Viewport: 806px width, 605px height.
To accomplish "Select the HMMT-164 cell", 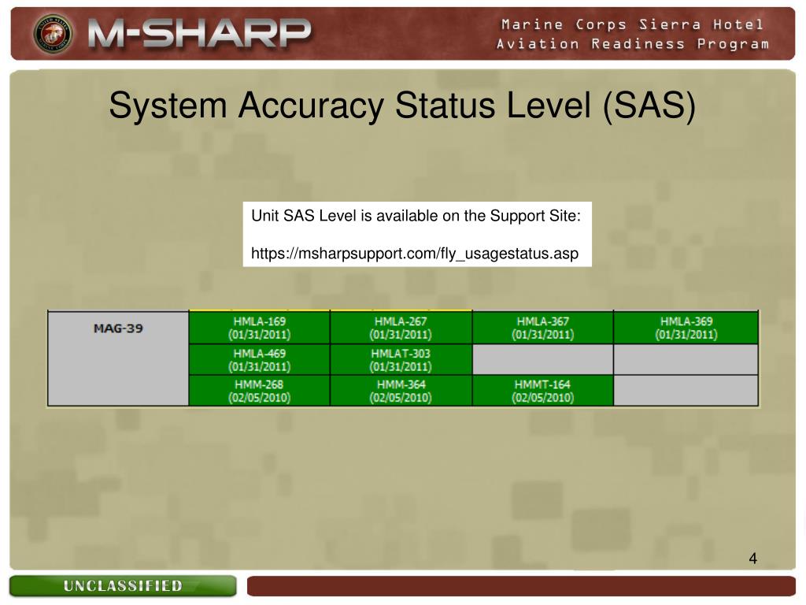I will (543, 391).
